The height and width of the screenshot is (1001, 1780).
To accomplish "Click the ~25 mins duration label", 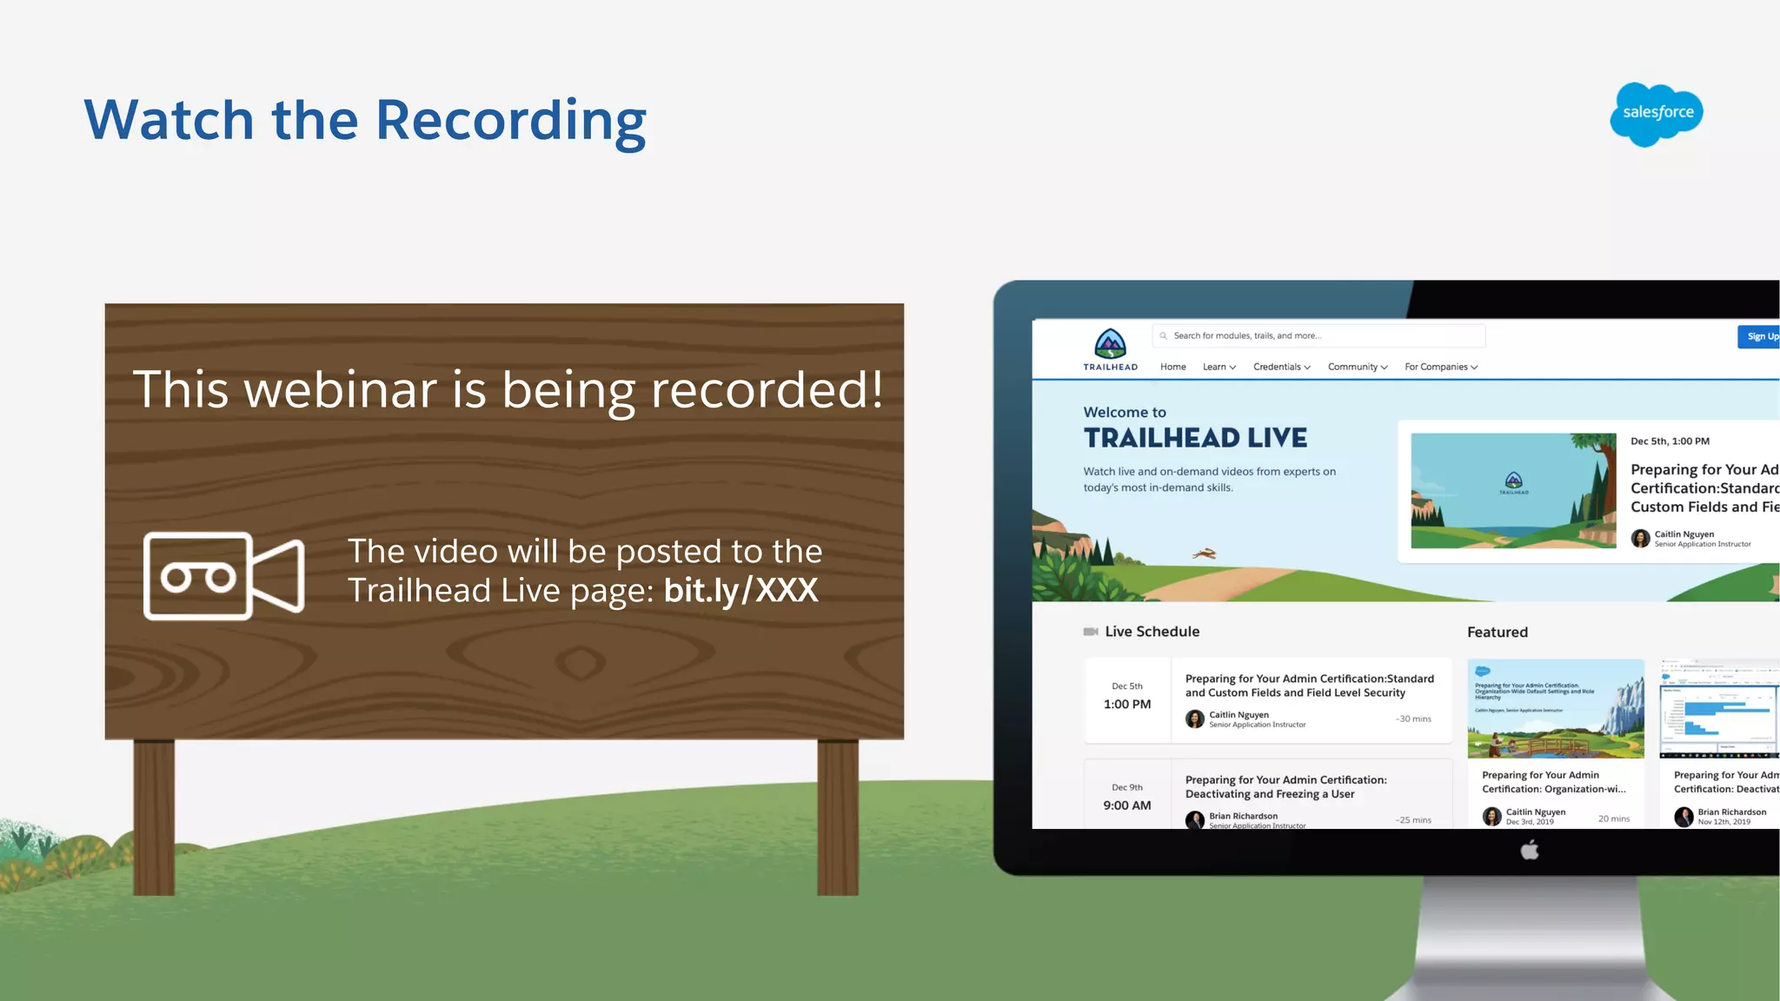I will click(1413, 819).
